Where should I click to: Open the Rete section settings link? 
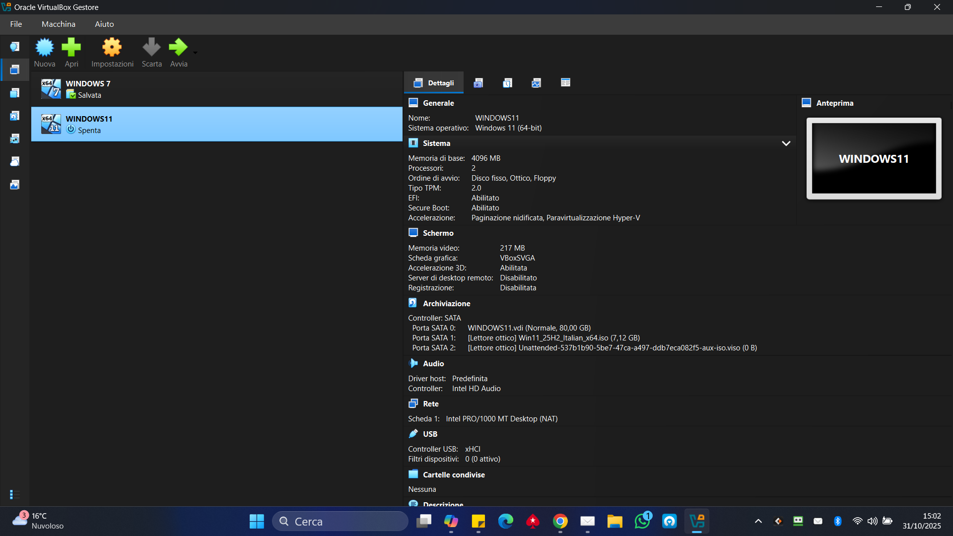pyautogui.click(x=431, y=404)
